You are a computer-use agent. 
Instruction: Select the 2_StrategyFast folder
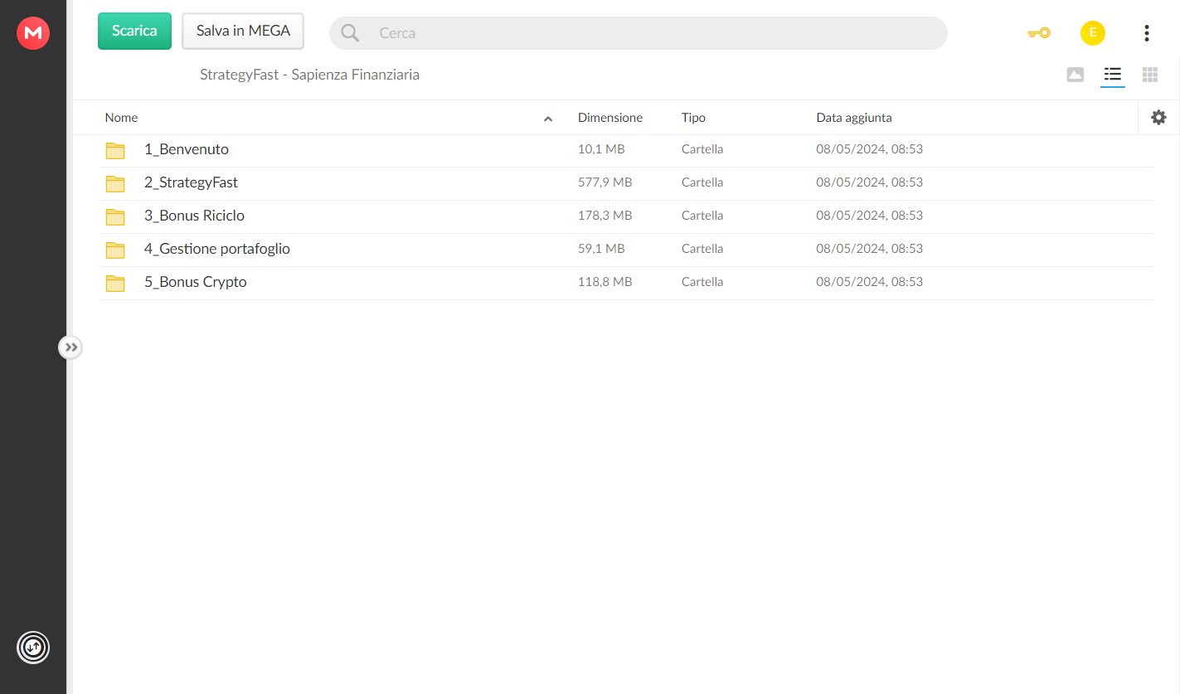(626, 182)
